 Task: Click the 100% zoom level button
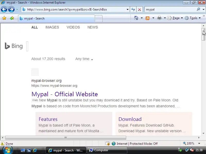click(x=188, y=143)
